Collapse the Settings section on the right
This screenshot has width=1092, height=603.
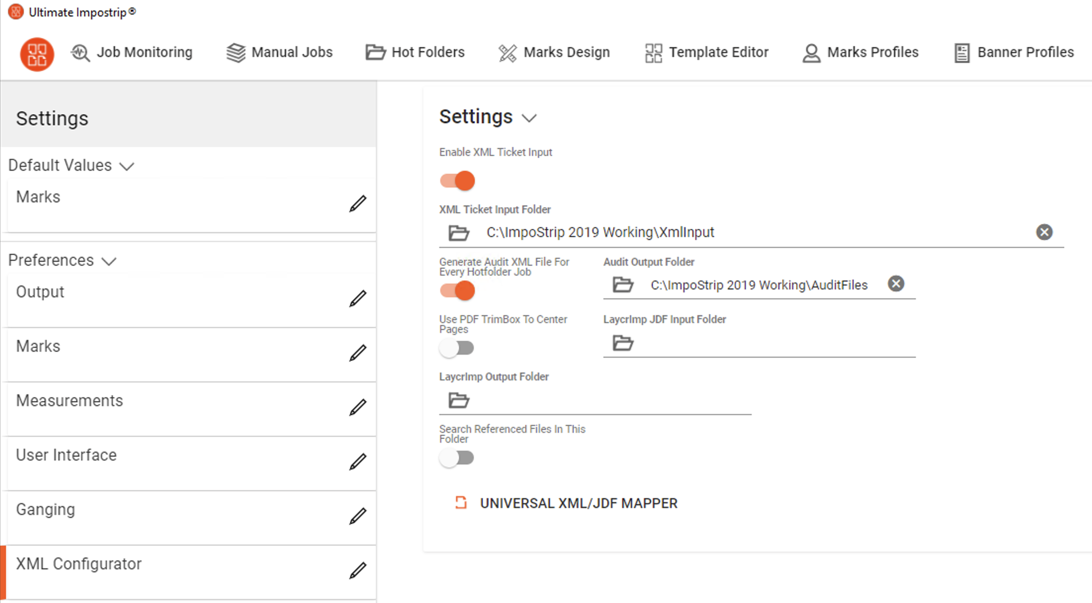[530, 118]
